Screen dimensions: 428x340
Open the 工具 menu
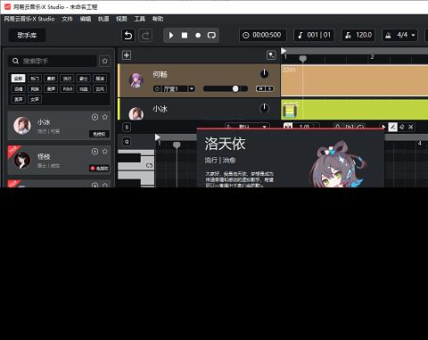point(140,19)
